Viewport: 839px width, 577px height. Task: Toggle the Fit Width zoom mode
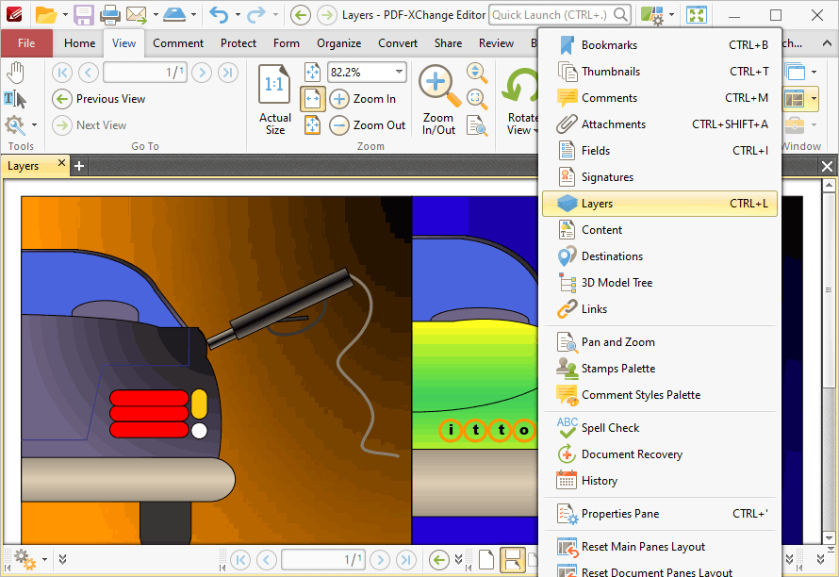tap(313, 98)
